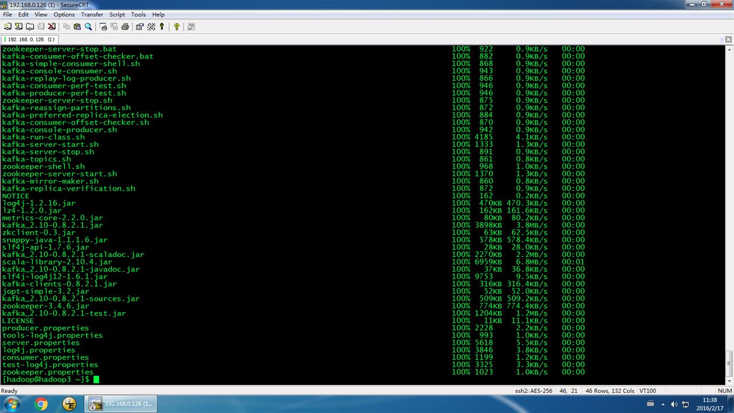Screen dimensions: 734x413
Task: Click the kafka-topics.sh filename
Action: pos(37,159)
